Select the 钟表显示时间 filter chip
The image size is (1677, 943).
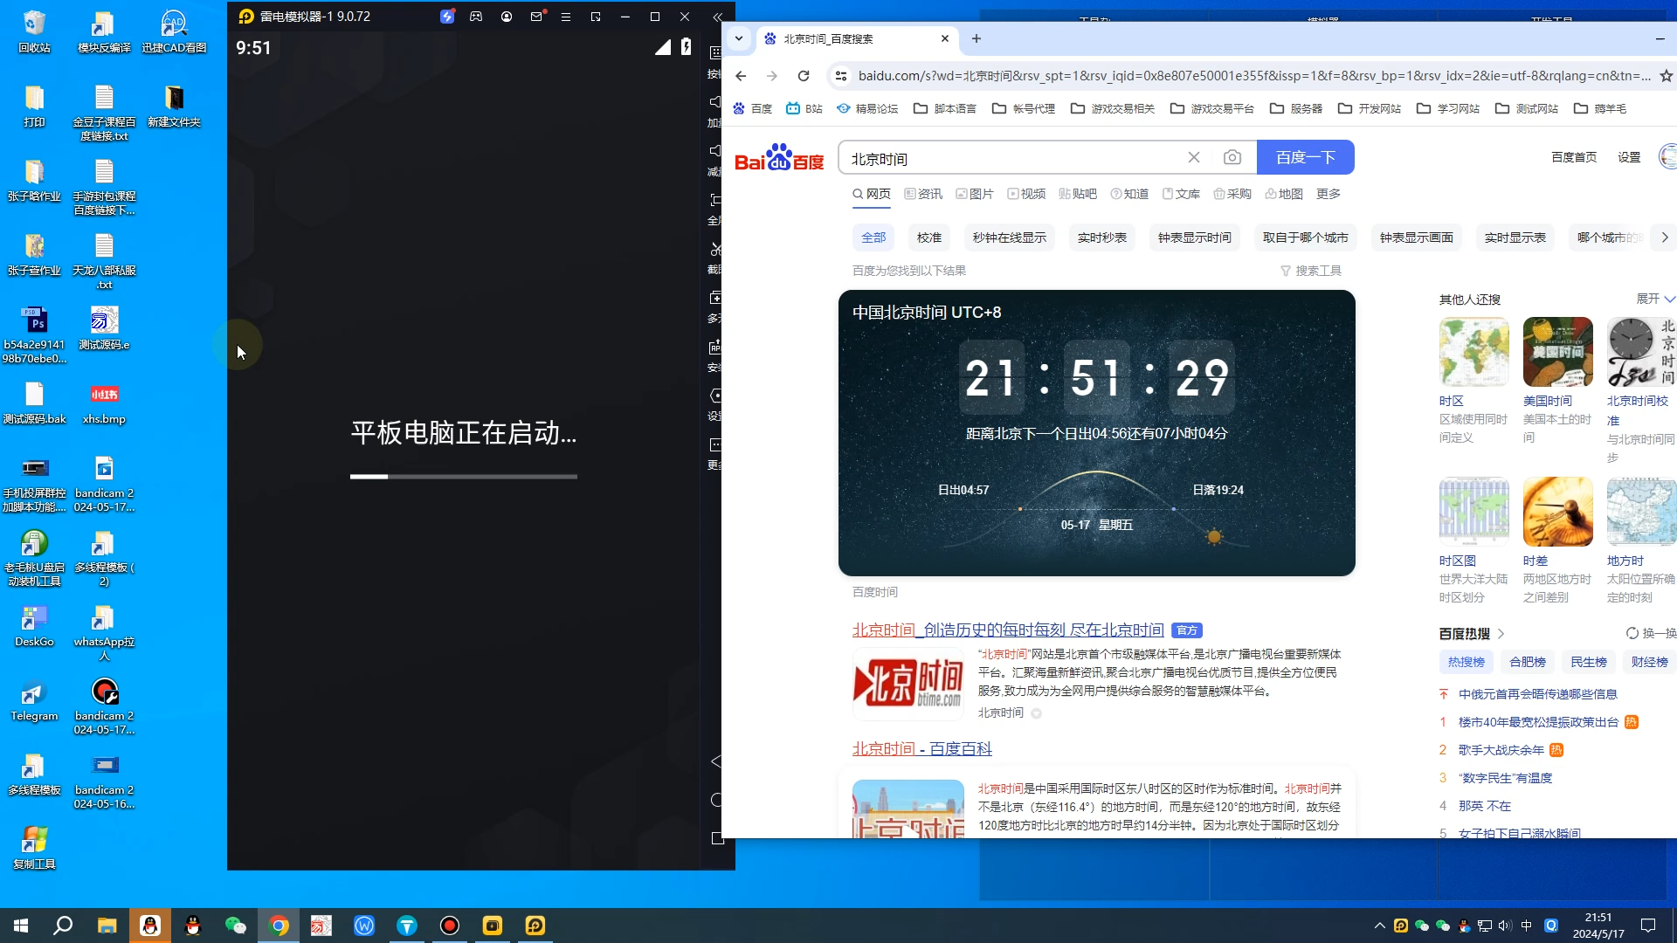(1195, 237)
